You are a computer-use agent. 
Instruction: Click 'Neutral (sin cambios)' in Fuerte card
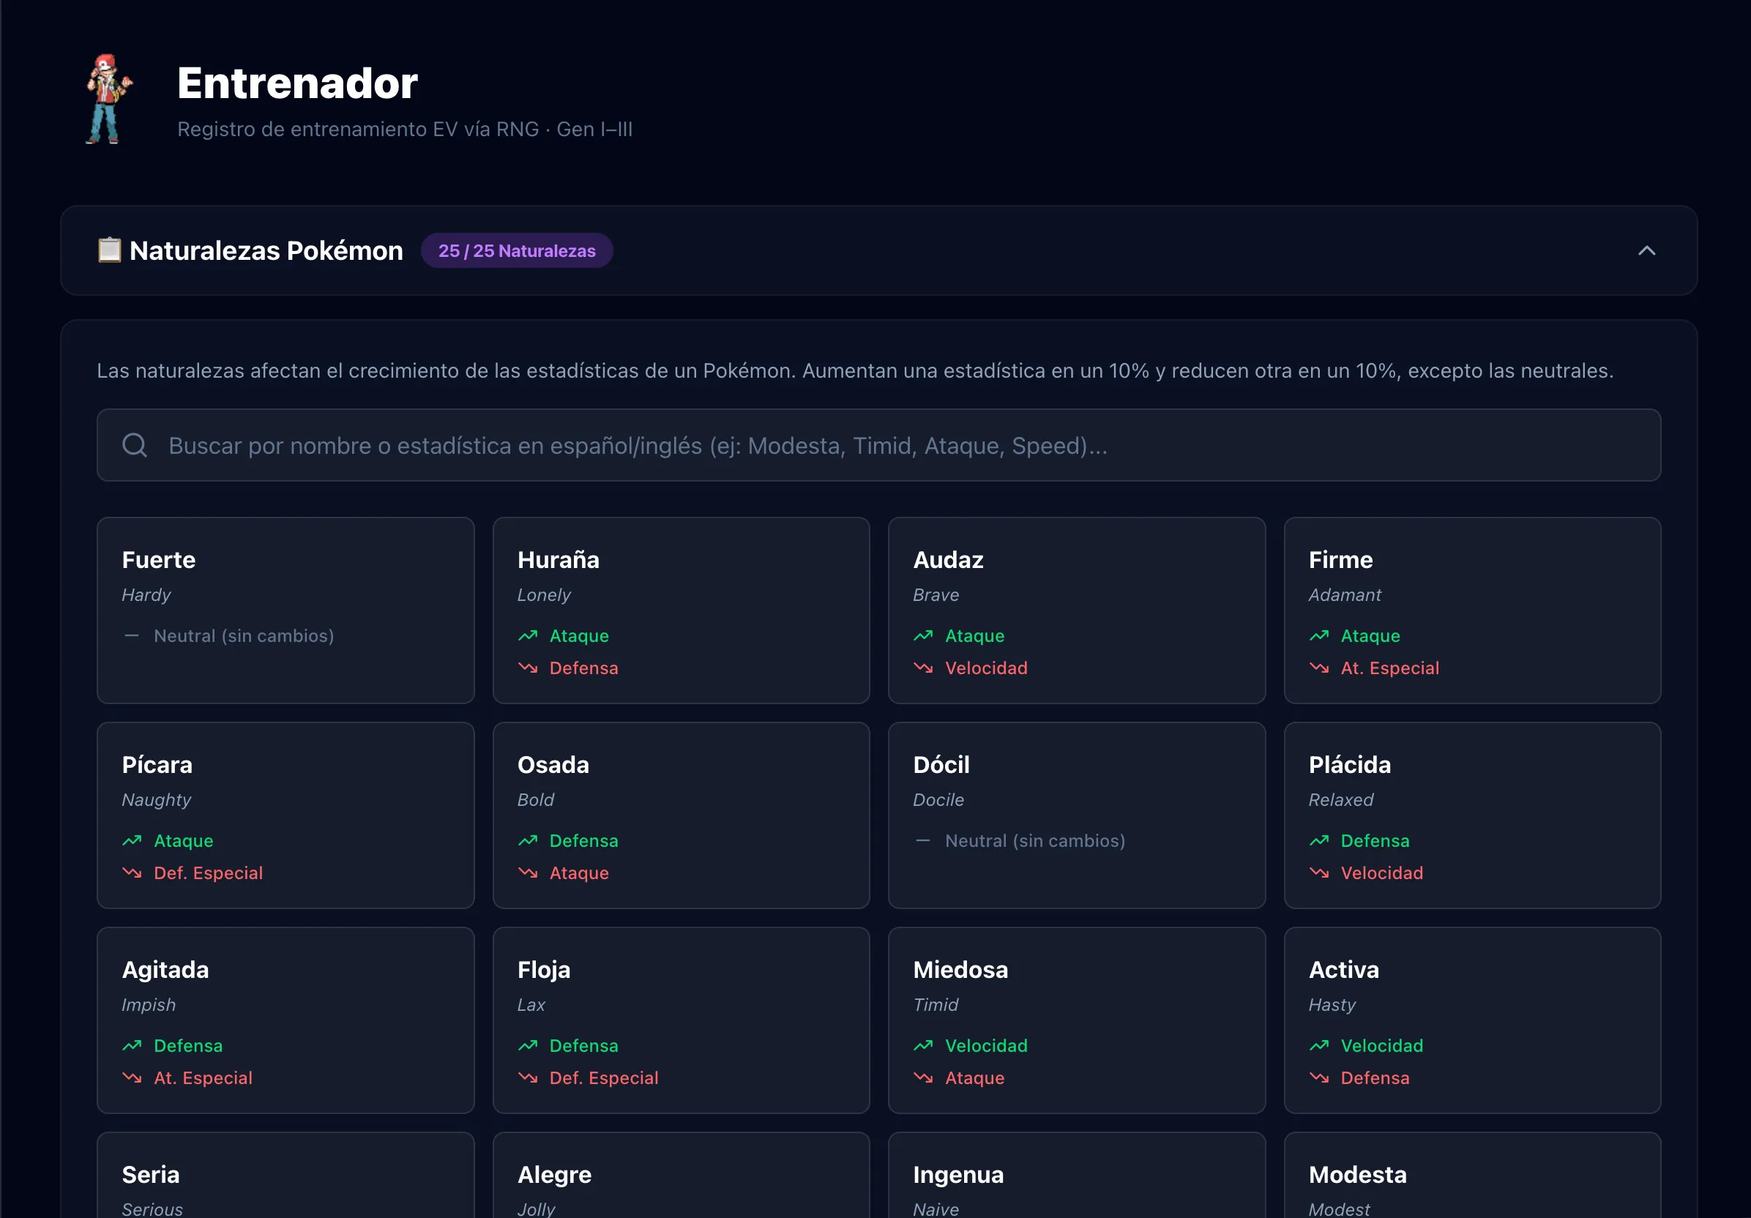[244, 635]
